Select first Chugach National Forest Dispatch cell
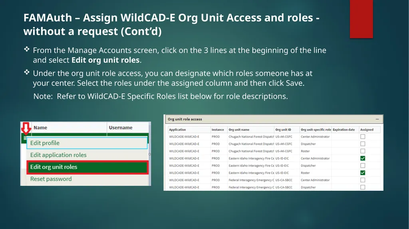 tap(251, 137)
